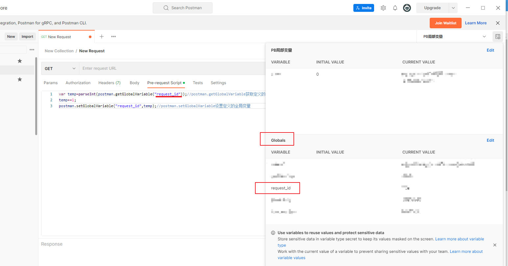Click line number 3 in editor gutter
Image resolution: width=508 pixels, height=266 pixels.
point(51,106)
